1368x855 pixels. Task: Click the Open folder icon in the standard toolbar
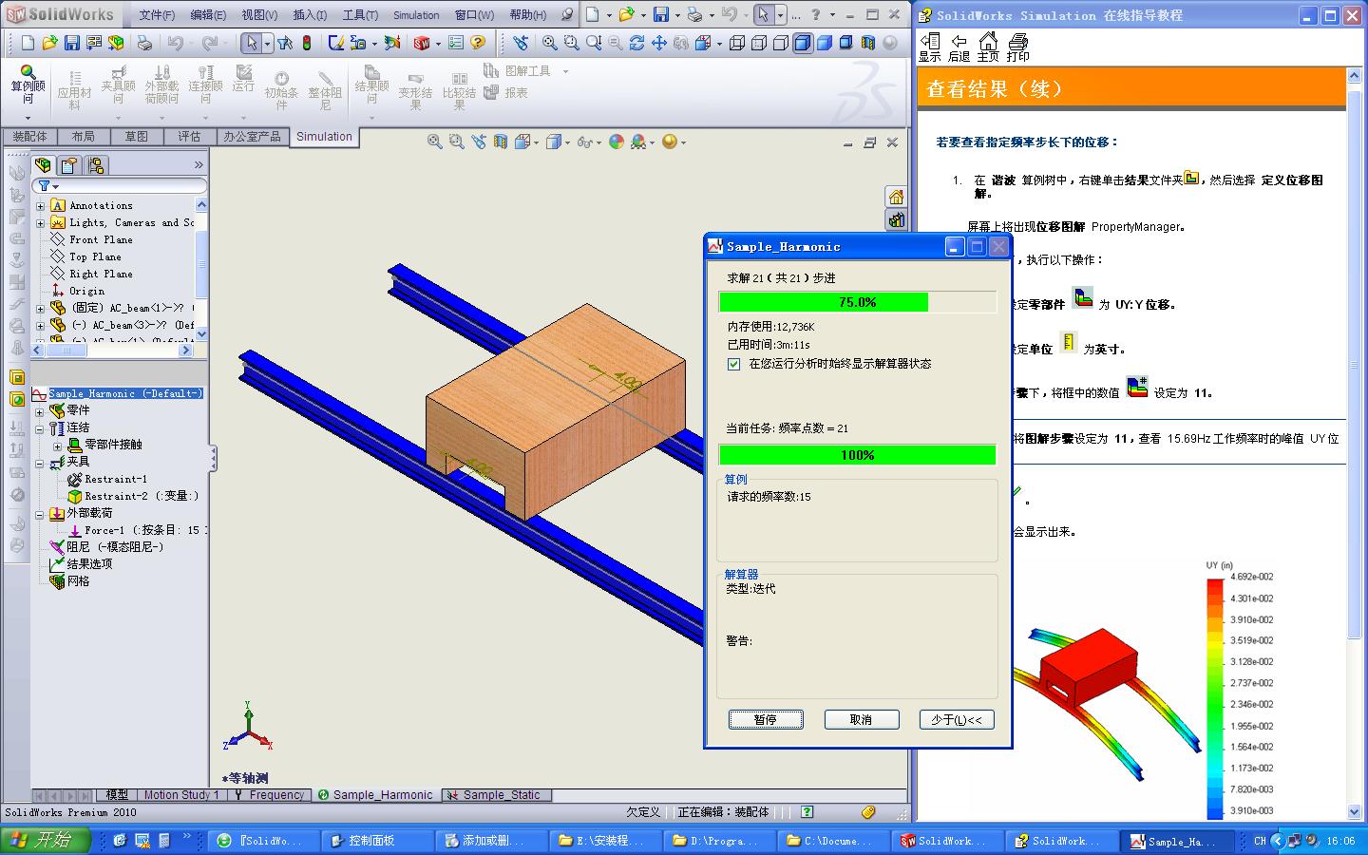(49, 43)
